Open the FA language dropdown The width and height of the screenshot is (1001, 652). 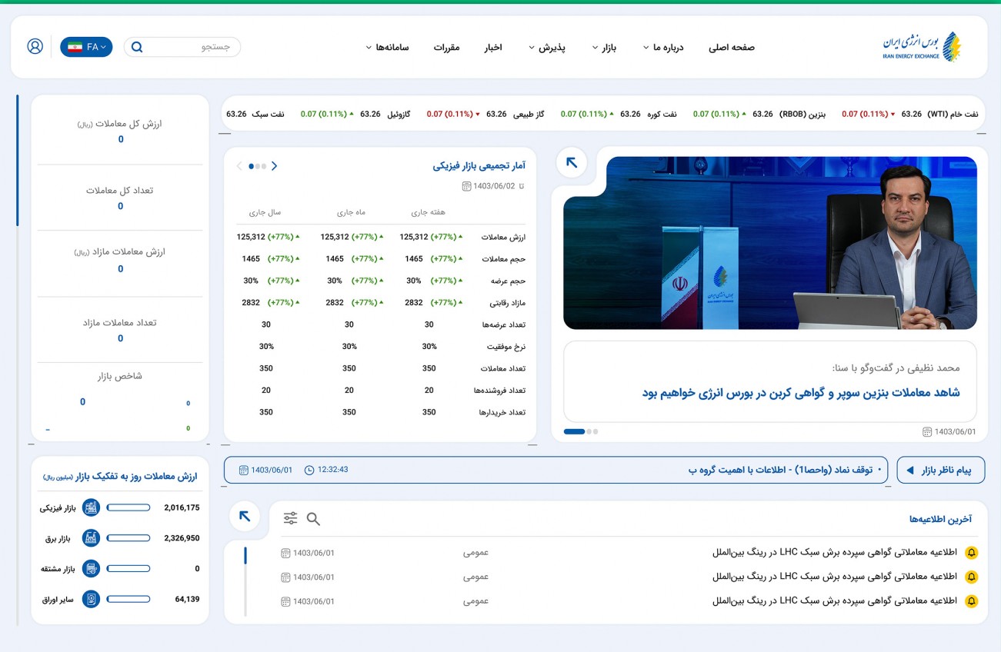point(86,47)
